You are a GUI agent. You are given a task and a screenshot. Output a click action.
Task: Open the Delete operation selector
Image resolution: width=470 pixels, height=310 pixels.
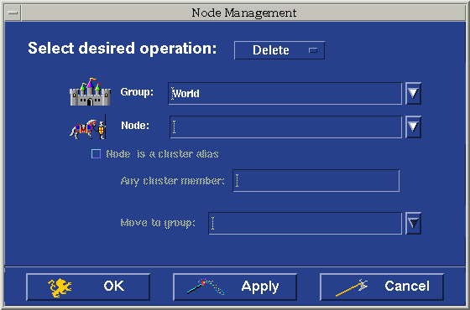[x=279, y=50]
